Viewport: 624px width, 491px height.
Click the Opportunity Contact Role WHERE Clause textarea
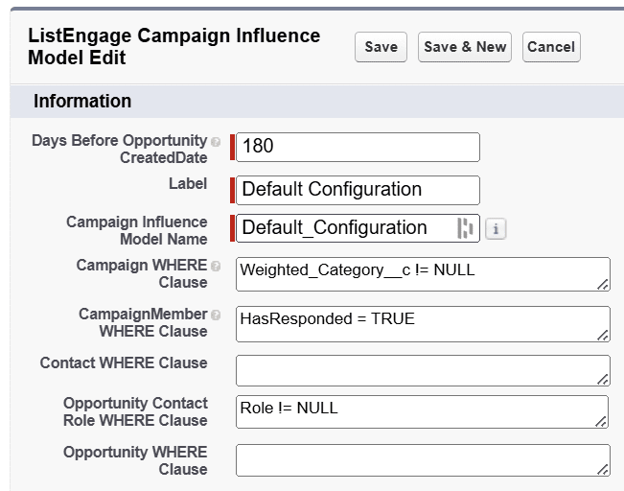422,412
